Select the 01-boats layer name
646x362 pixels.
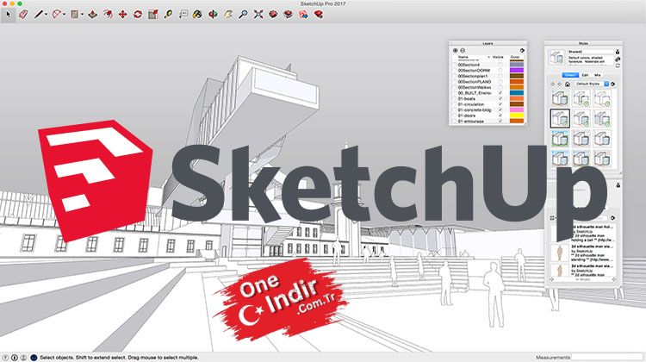pos(467,99)
